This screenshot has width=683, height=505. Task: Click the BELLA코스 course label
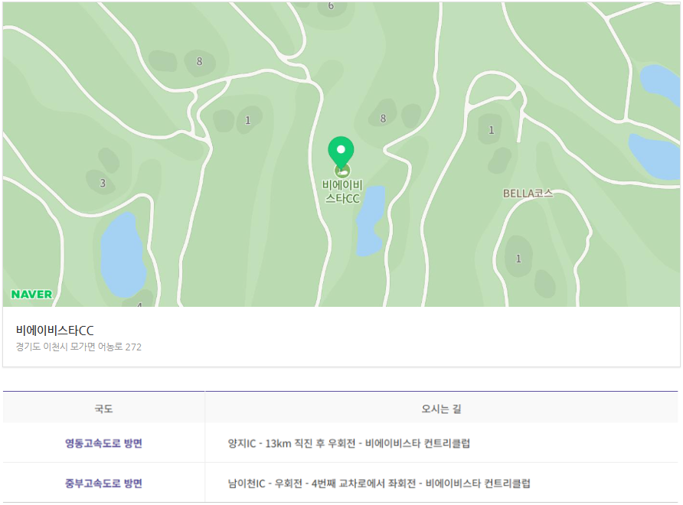(528, 194)
